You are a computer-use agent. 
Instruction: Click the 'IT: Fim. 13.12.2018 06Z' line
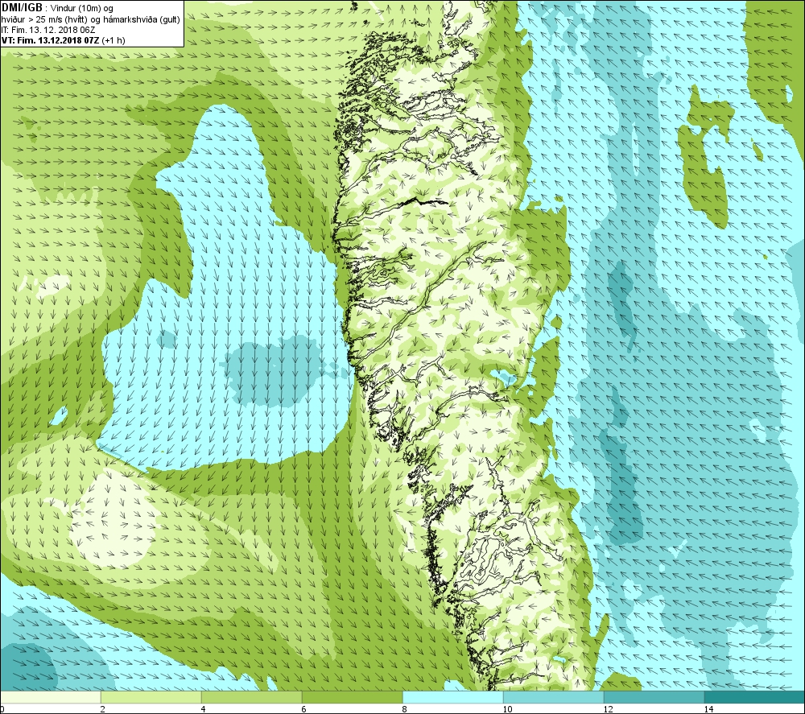[x=48, y=30]
